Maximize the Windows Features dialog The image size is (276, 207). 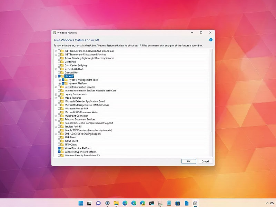pyautogui.click(x=201, y=32)
